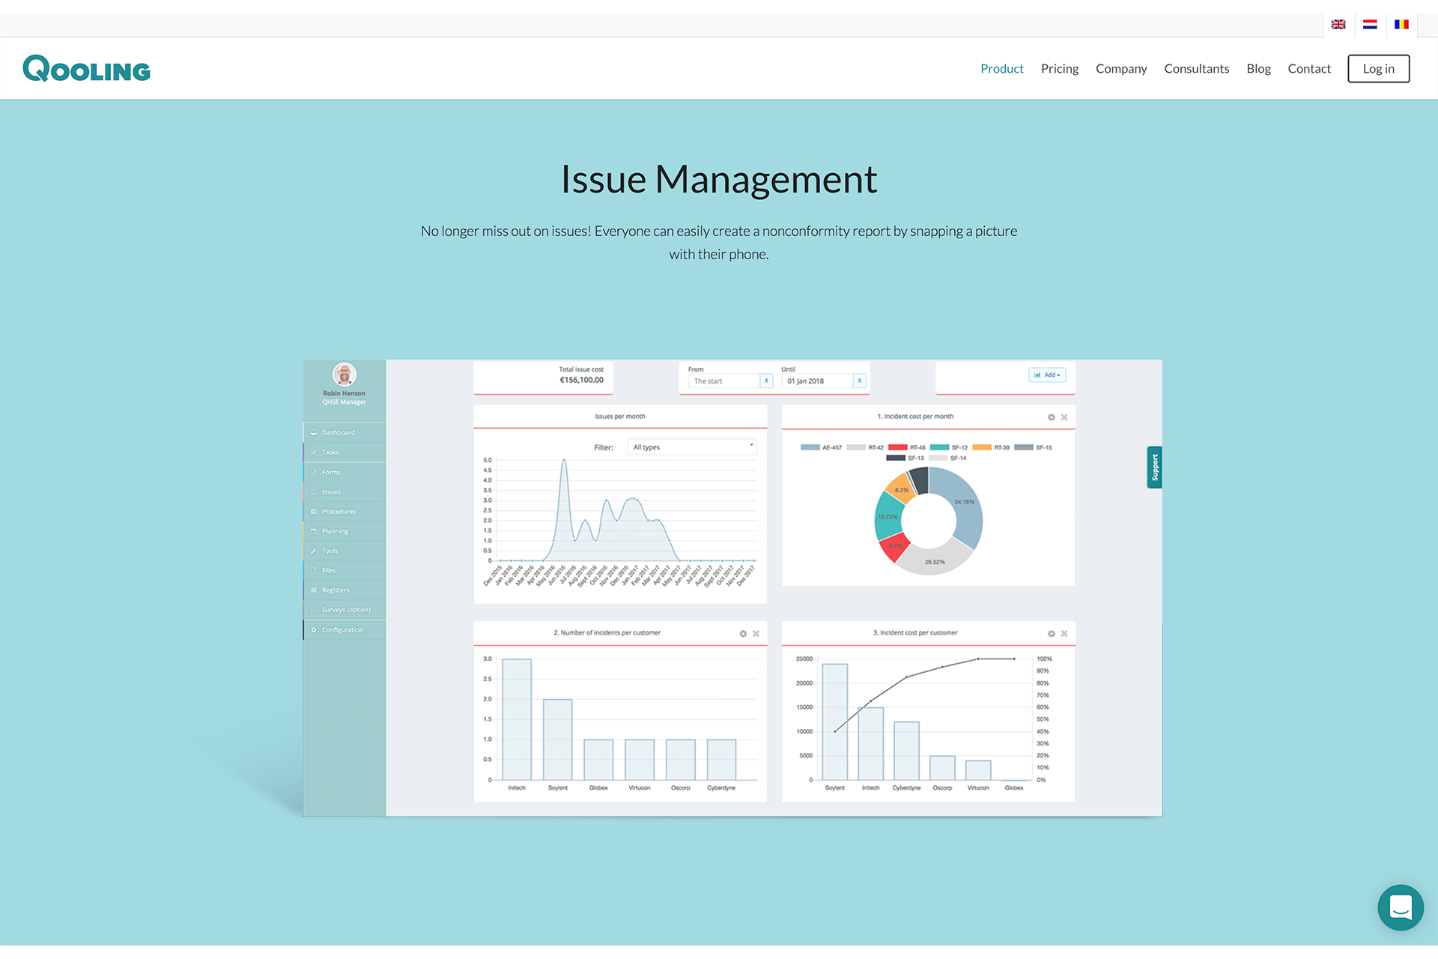
Task: Click gear on Number of incidents per customer
Action: 743,634
